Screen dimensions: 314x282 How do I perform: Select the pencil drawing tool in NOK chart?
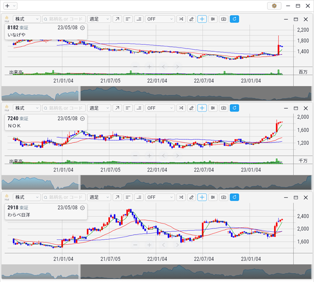(191, 108)
